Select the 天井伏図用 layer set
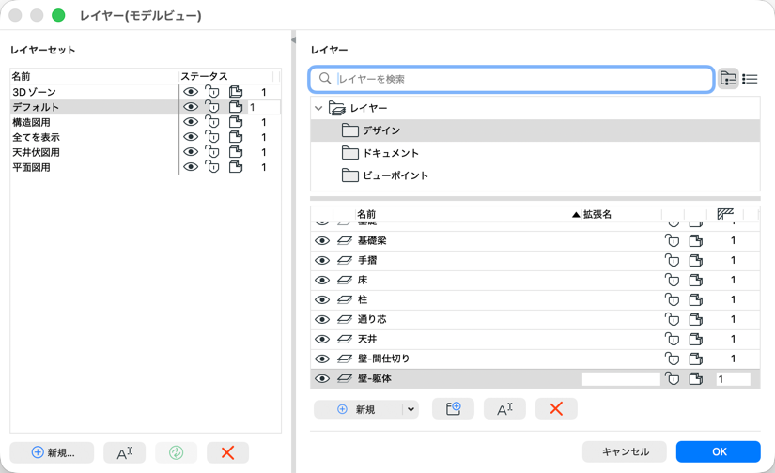Image resolution: width=775 pixels, height=473 pixels. click(x=36, y=152)
